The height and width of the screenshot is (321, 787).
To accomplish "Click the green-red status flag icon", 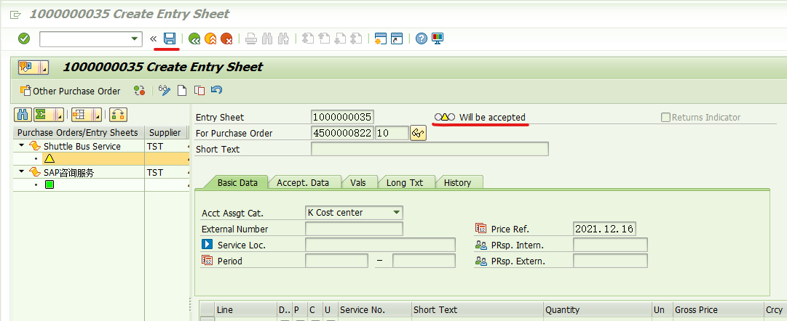I will (x=140, y=91).
